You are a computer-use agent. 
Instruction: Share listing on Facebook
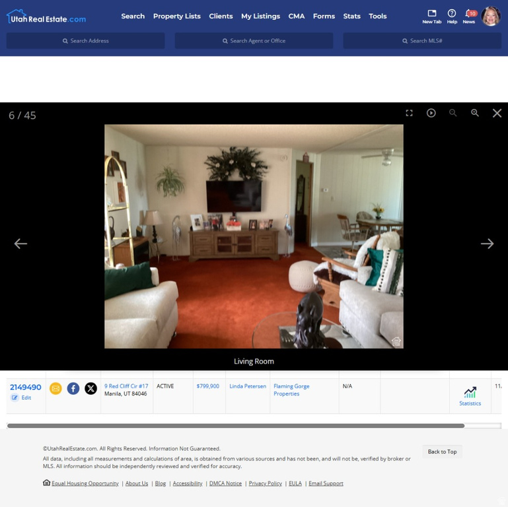tap(73, 389)
